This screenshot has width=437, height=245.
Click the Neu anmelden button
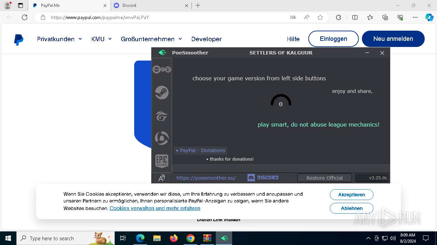pyautogui.click(x=393, y=39)
